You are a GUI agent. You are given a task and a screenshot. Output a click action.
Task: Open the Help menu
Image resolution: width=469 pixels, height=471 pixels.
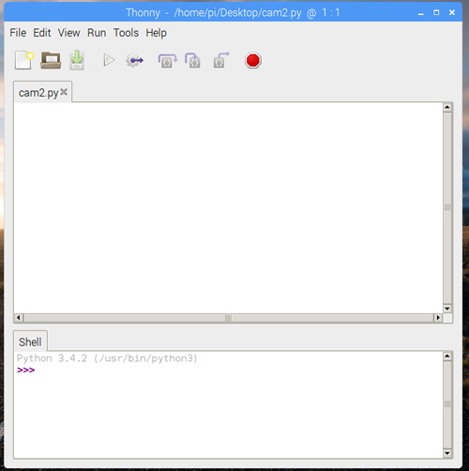[x=156, y=33]
